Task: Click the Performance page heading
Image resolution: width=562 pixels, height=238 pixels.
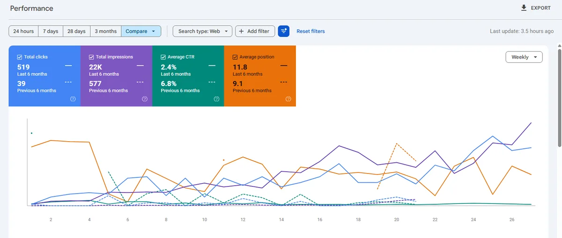Action: pyautogui.click(x=31, y=8)
